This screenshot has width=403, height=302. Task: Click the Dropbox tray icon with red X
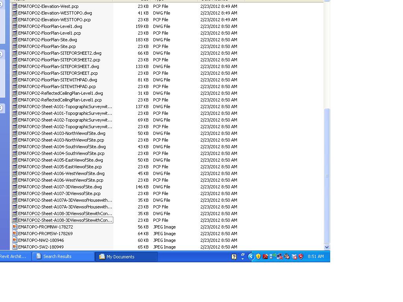294,256
